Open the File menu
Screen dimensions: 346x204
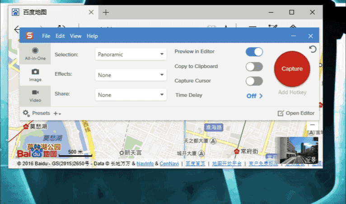(46, 36)
